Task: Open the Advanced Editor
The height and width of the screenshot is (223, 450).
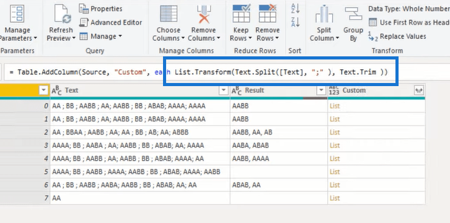Action: click(x=110, y=23)
